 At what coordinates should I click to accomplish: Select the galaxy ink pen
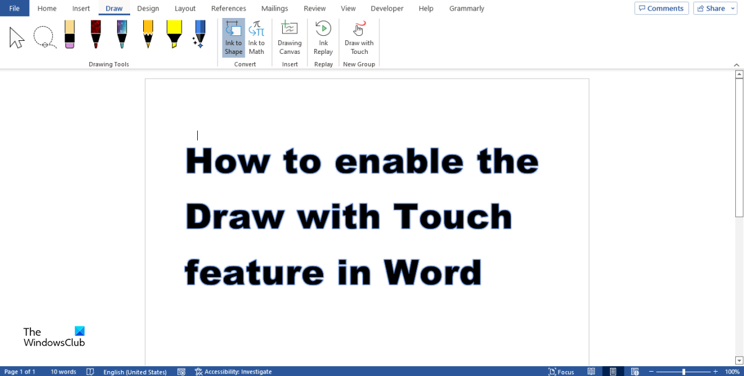[122, 36]
